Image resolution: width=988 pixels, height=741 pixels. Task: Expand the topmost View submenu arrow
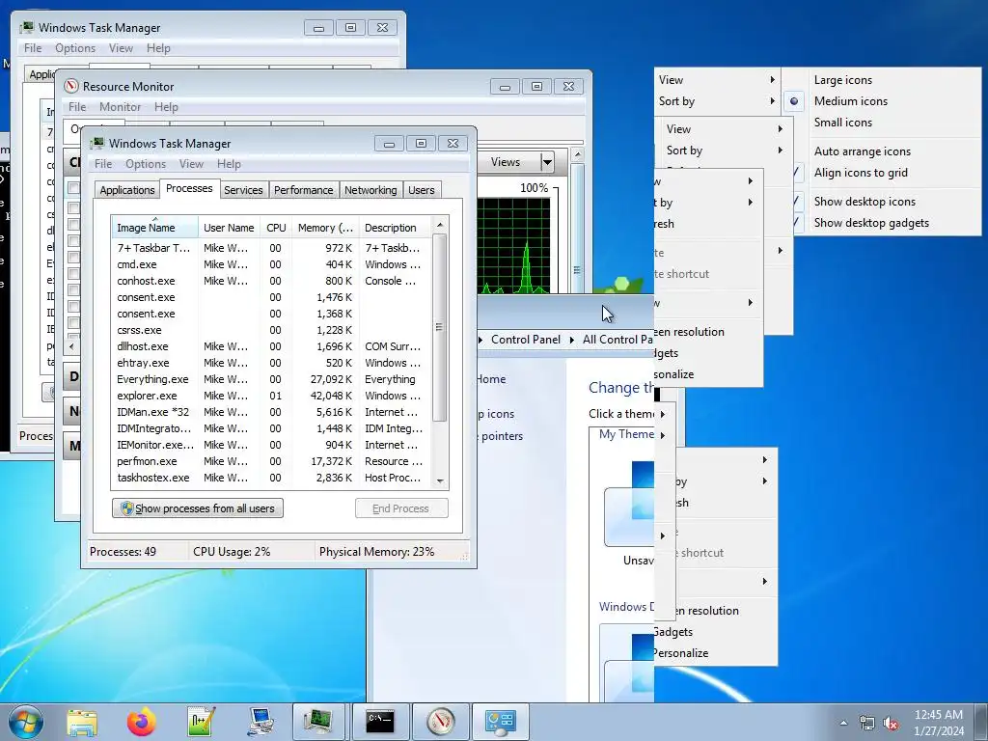pyautogui.click(x=772, y=79)
